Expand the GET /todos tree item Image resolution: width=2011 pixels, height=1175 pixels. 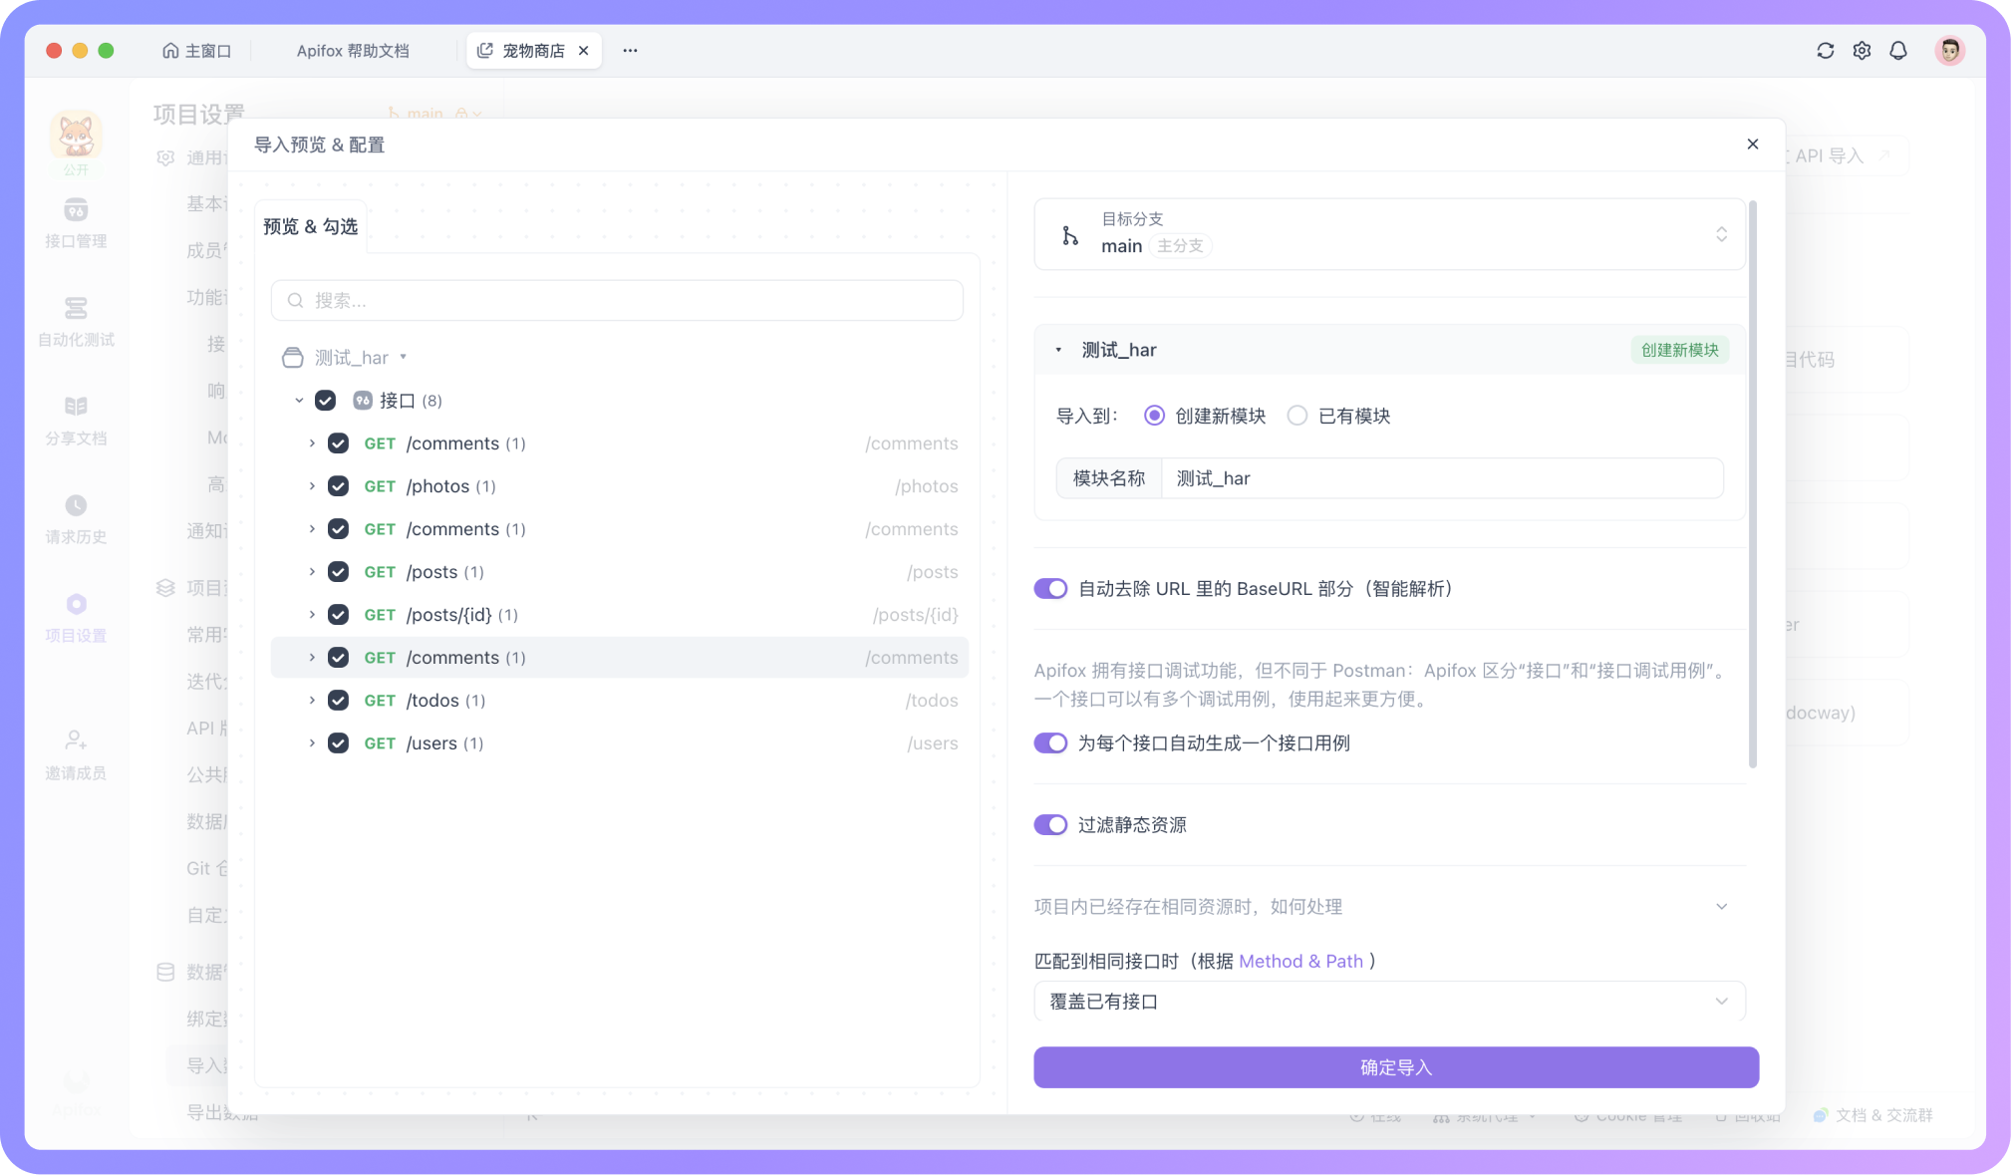tap(311, 700)
